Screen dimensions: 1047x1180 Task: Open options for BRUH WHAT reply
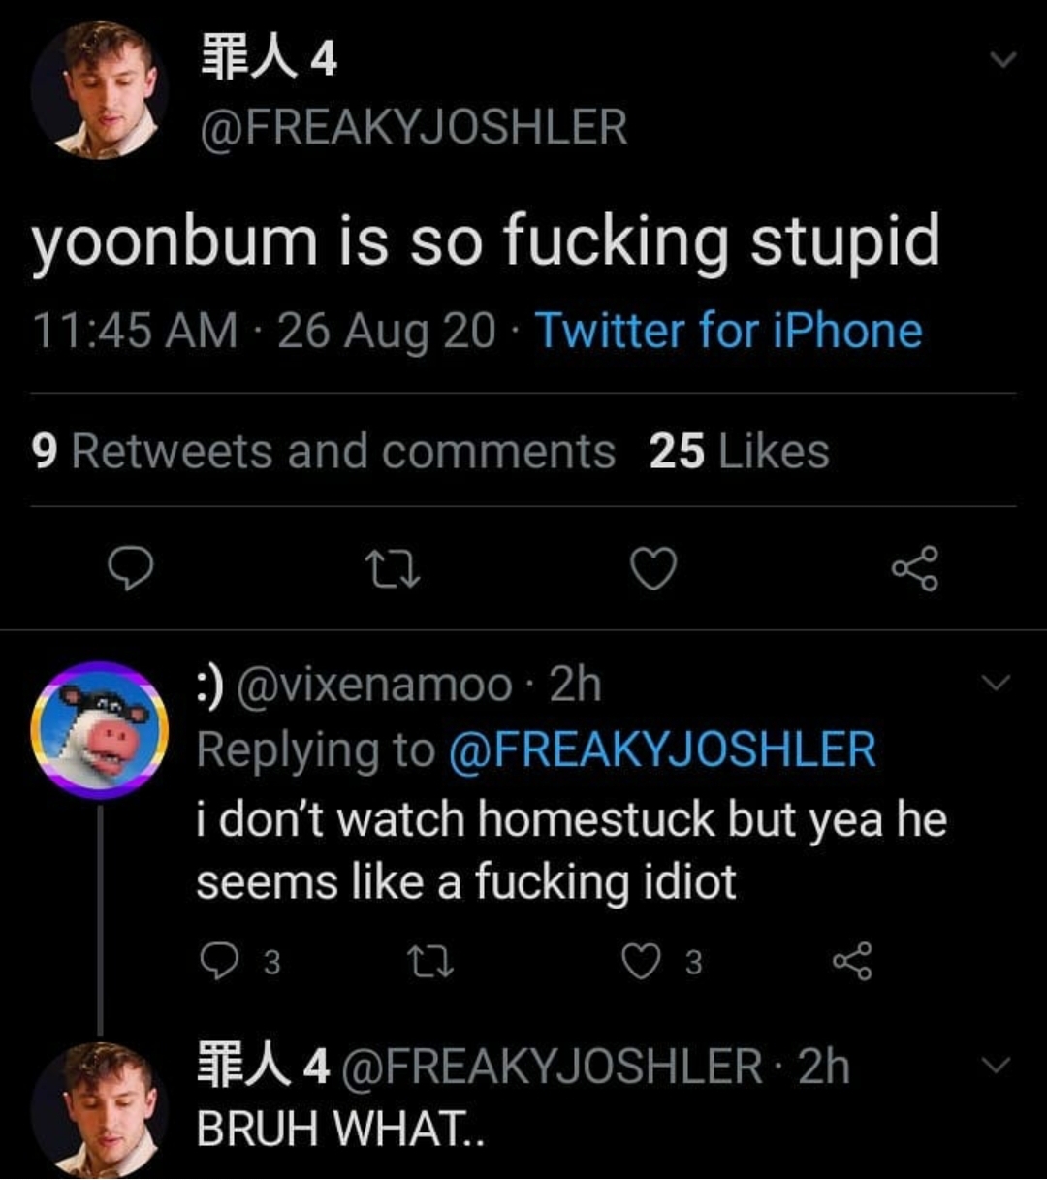pyautogui.click(x=996, y=1066)
